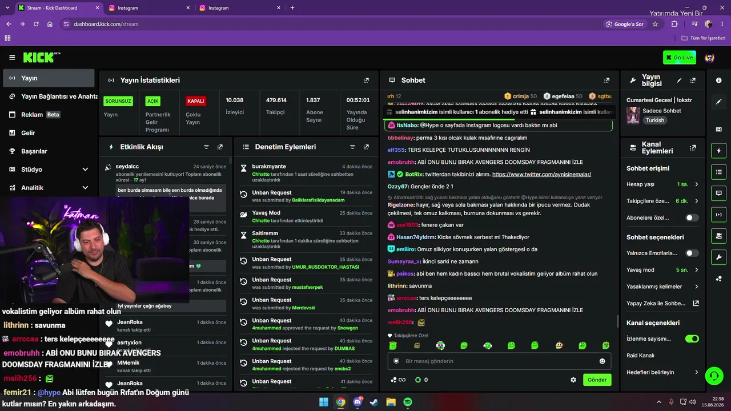Open the twitter.com/aynisinemalar link in chat

tap(541, 174)
